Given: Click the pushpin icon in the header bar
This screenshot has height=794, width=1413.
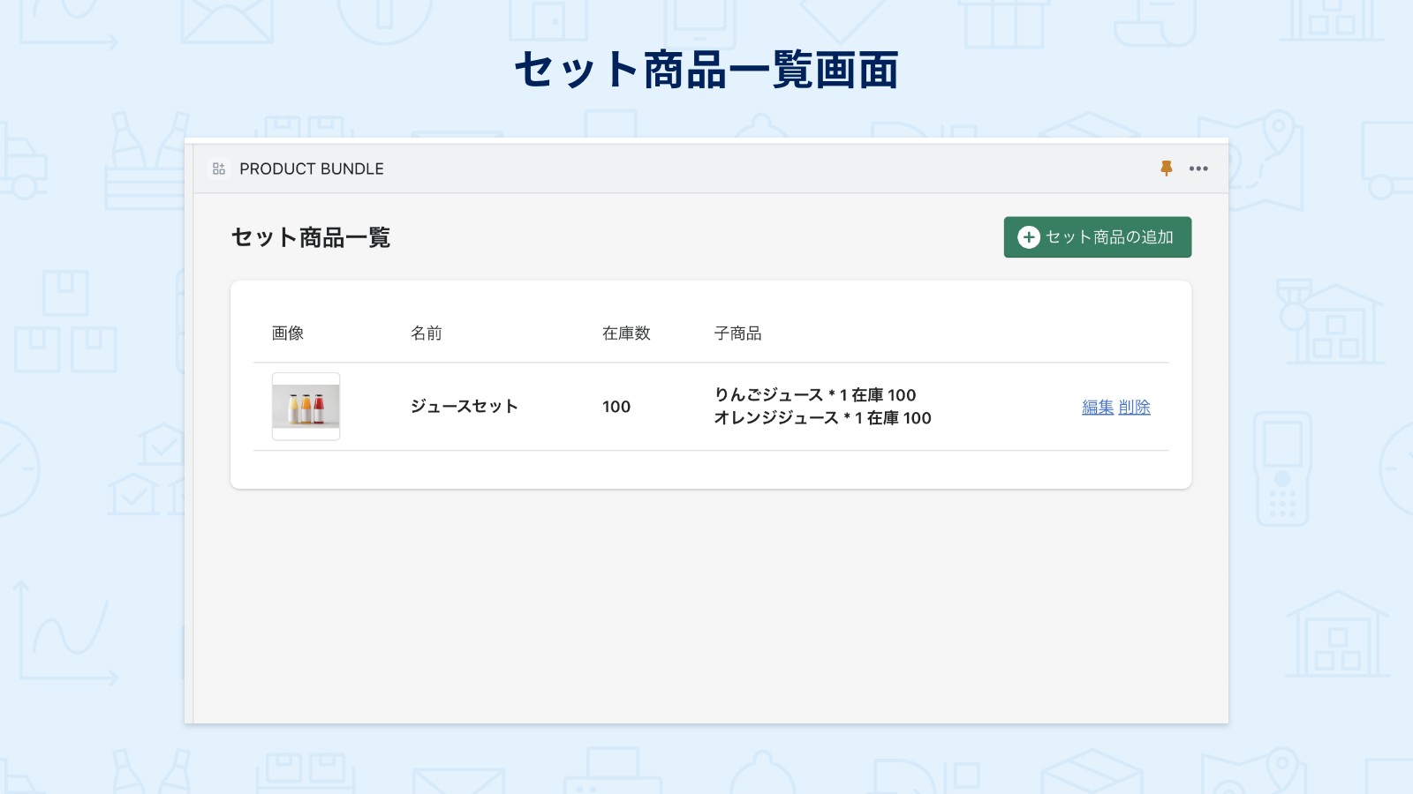Looking at the screenshot, I should point(1167,169).
